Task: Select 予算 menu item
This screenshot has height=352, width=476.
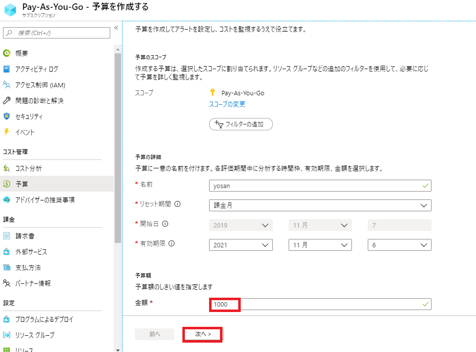Action: coord(57,184)
